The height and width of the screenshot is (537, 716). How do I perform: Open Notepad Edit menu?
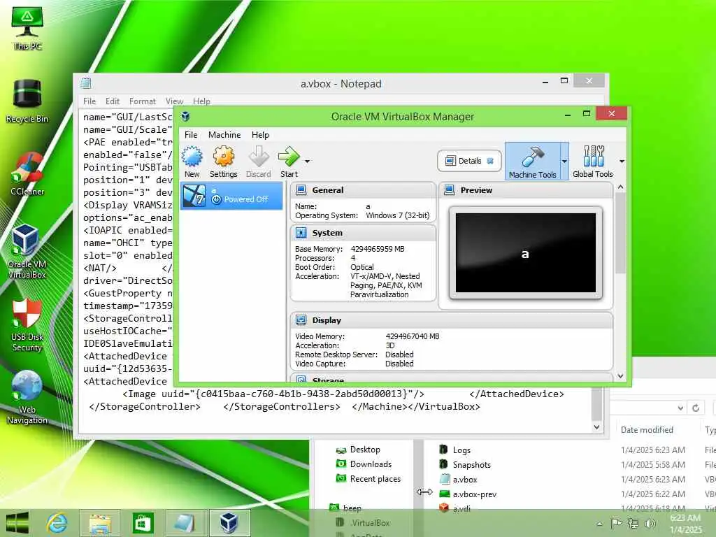point(113,101)
